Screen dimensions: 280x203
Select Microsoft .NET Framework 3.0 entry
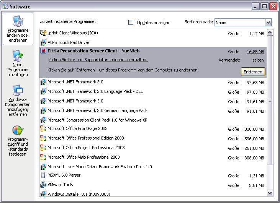(153, 101)
